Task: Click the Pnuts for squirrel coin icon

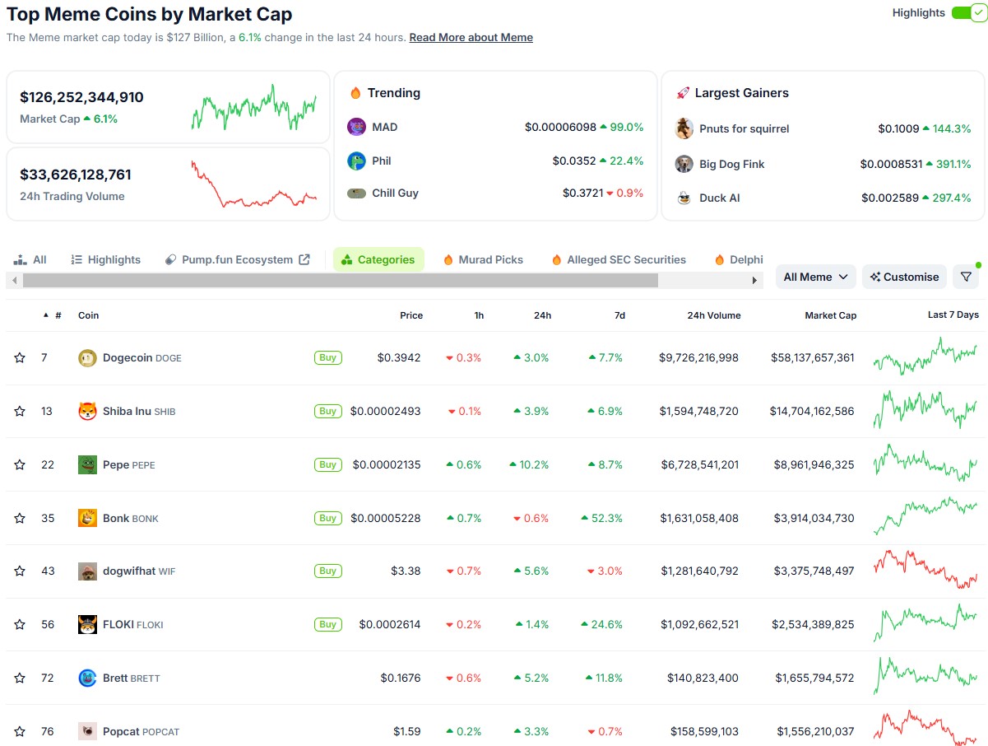Action: coord(684,128)
